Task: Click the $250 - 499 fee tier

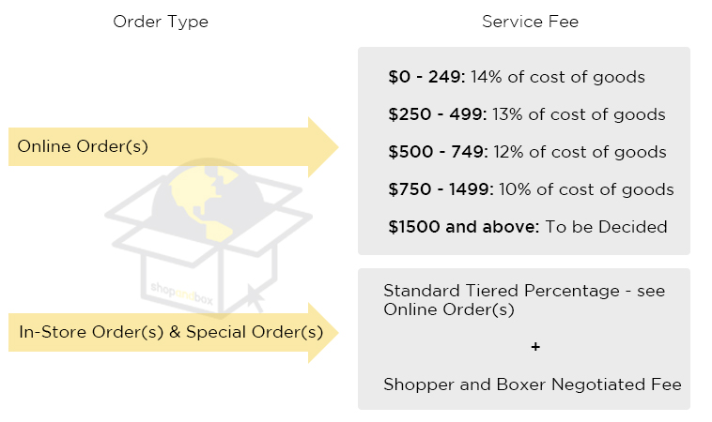Action: click(x=526, y=114)
